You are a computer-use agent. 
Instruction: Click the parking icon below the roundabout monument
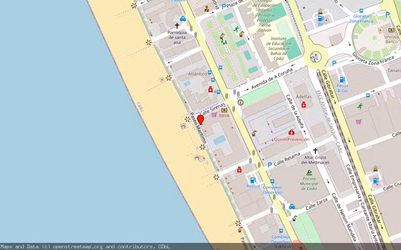pyautogui.click(x=334, y=63)
